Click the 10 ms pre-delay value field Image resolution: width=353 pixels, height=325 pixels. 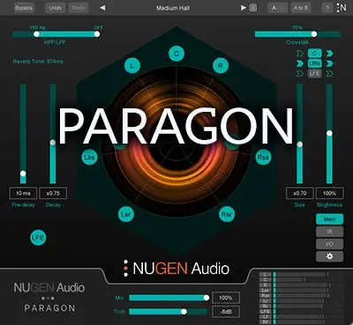[23, 193]
